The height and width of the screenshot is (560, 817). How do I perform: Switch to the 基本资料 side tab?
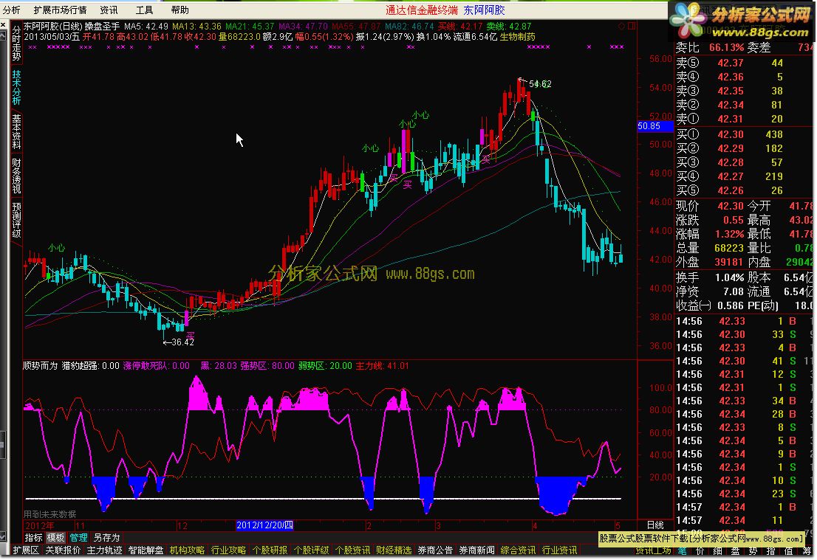click(17, 131)
